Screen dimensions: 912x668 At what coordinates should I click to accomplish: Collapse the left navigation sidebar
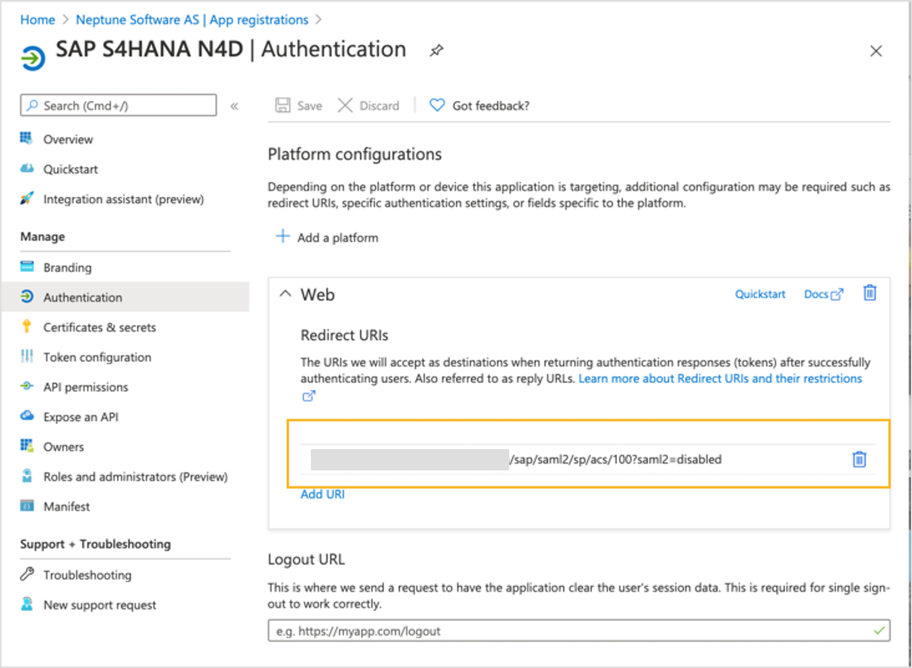coord(234,106)
